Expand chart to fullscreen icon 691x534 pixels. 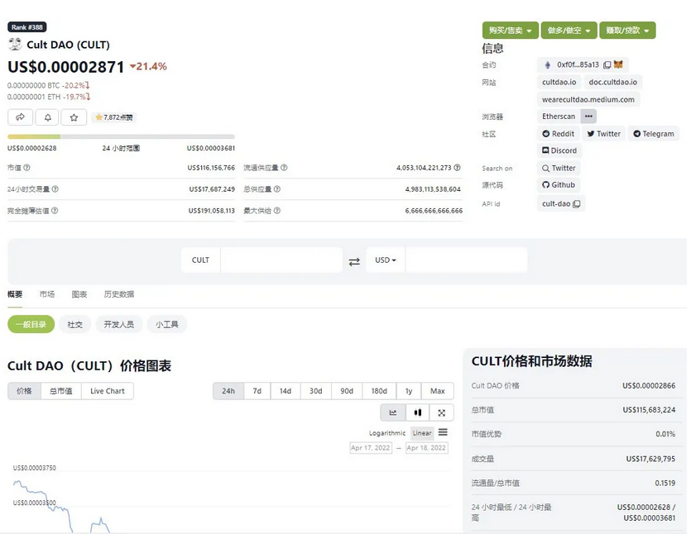(x=442, y=412)
